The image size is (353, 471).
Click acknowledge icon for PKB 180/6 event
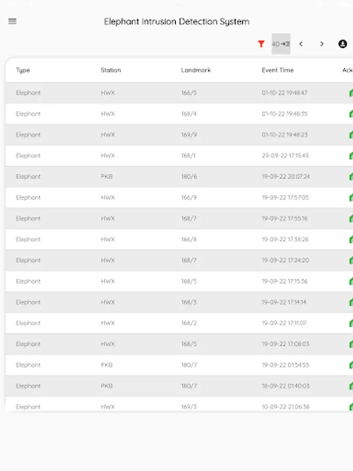(350, 177)
